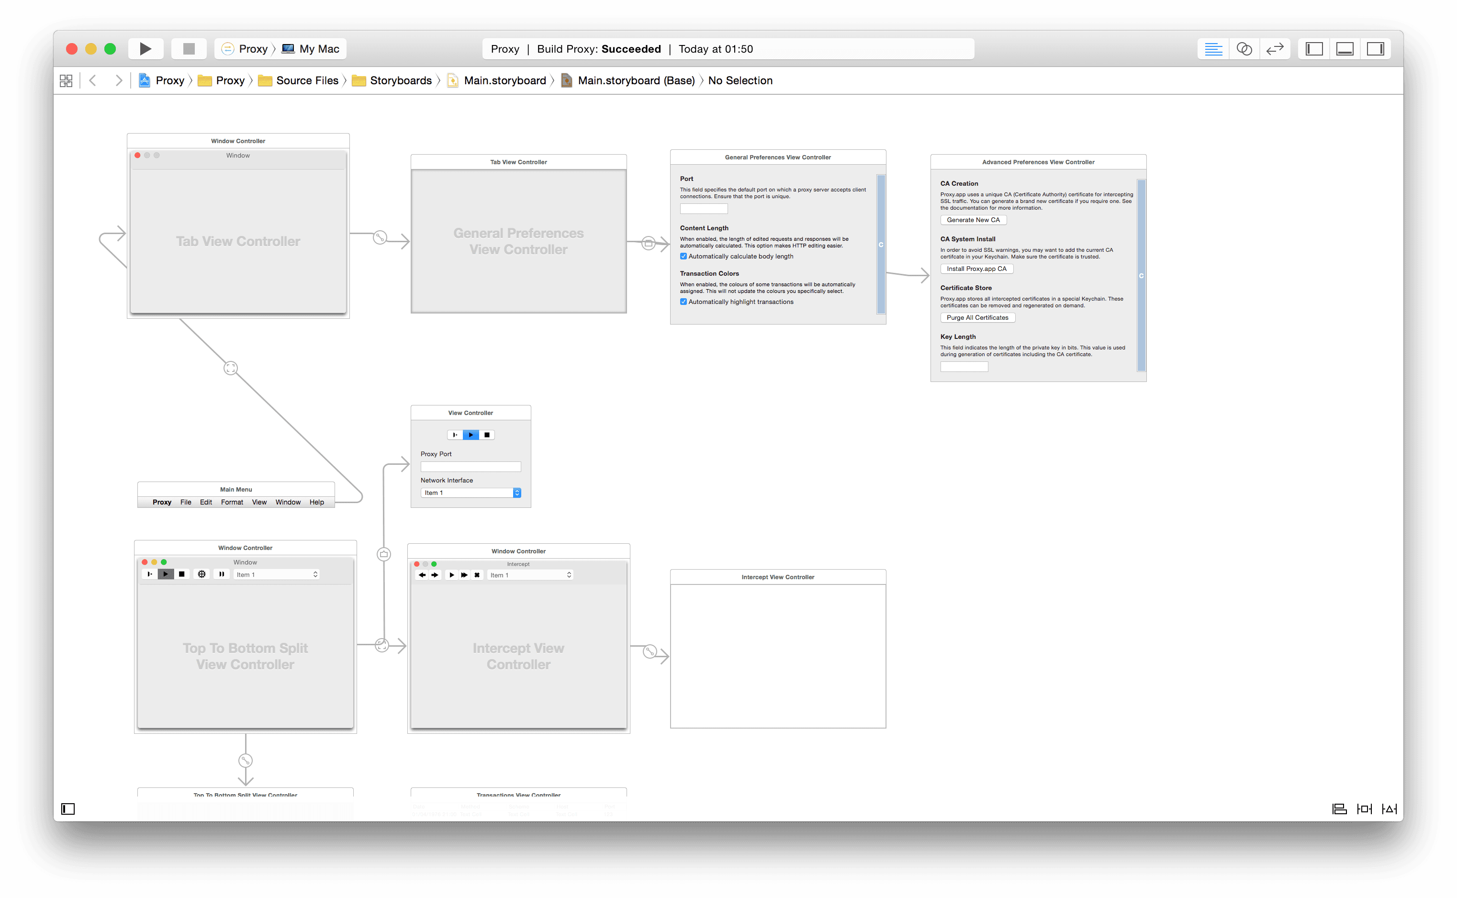1457x898 pixels.
Task: Open the File menu in Main Menu
Action: (186, 503)
